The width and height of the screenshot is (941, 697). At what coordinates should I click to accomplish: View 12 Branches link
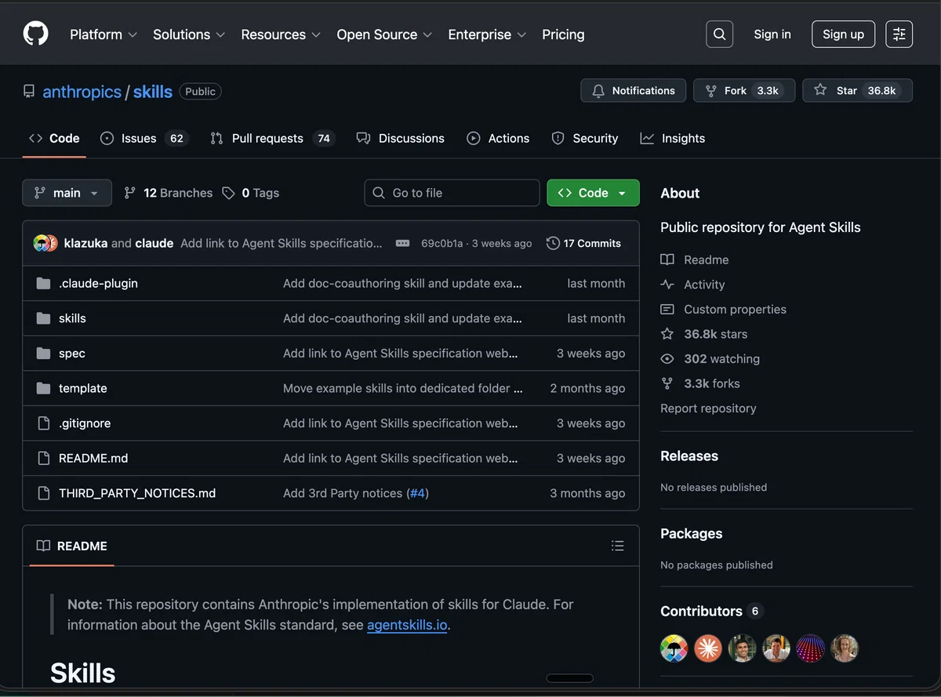click(169, 193)
